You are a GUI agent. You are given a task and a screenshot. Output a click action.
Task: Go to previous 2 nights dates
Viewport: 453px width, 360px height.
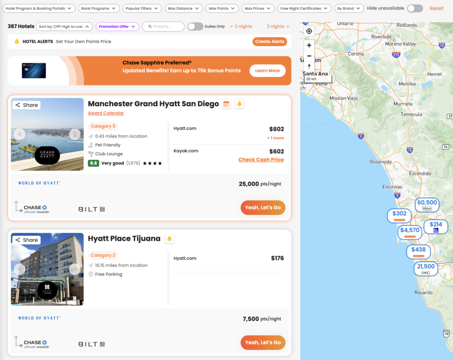pyautogui.click(x=241, y=26)
